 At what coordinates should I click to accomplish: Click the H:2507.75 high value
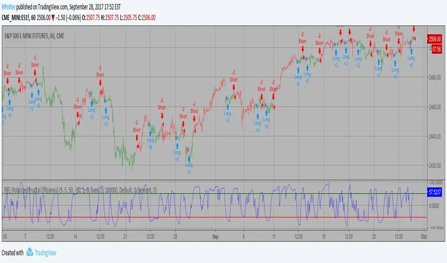[110, 18]
